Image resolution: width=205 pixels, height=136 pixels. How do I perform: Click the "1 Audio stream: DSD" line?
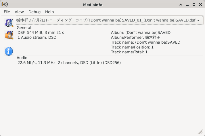(x=37, y=37)
